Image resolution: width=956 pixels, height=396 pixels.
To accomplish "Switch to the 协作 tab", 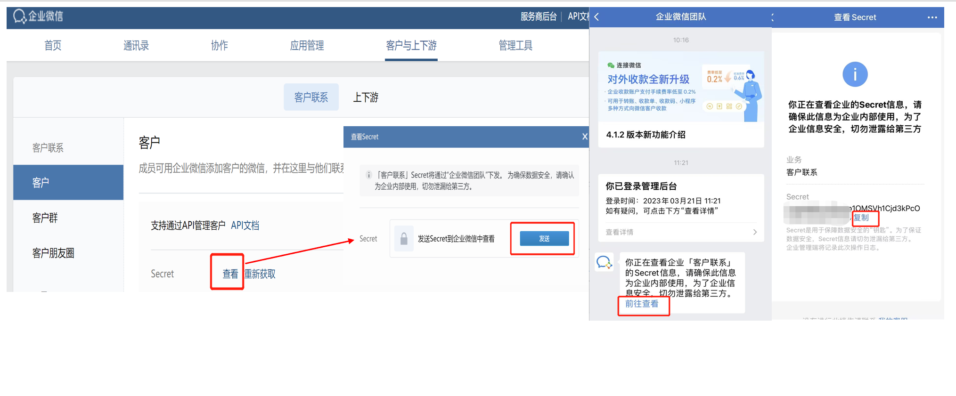I will pos(220,46).
